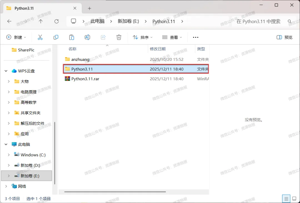Click 此电脑 in the address breadcrumb
Image resolution: width=300 pixels, height=203 pixels.
[x=97, y=21]
